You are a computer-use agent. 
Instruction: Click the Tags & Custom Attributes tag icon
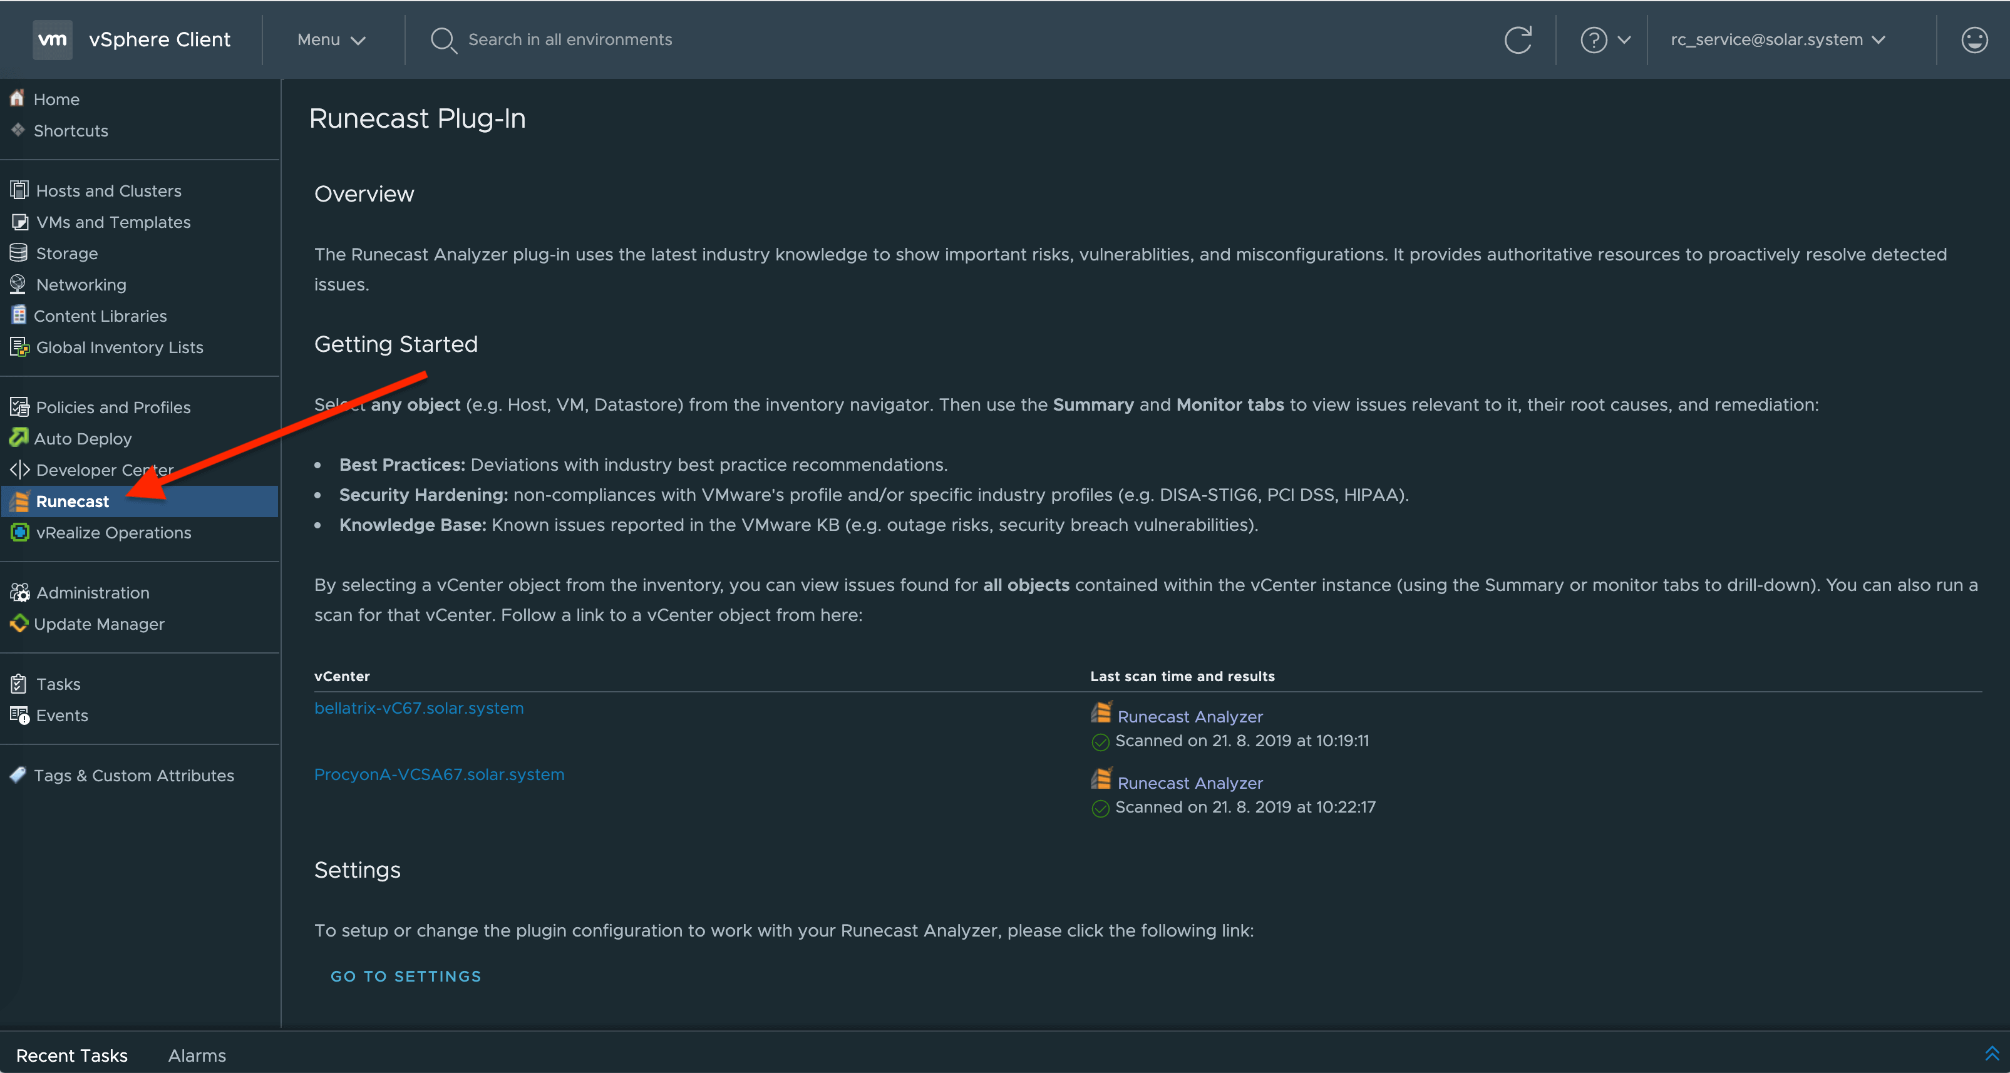coord(18,775)
